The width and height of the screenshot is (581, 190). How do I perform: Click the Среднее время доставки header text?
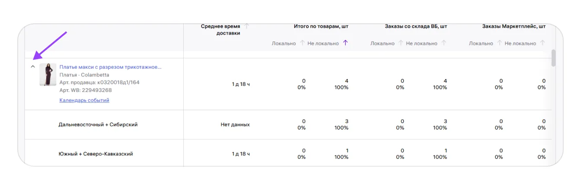pyautogui.click(x=220, y=29)
